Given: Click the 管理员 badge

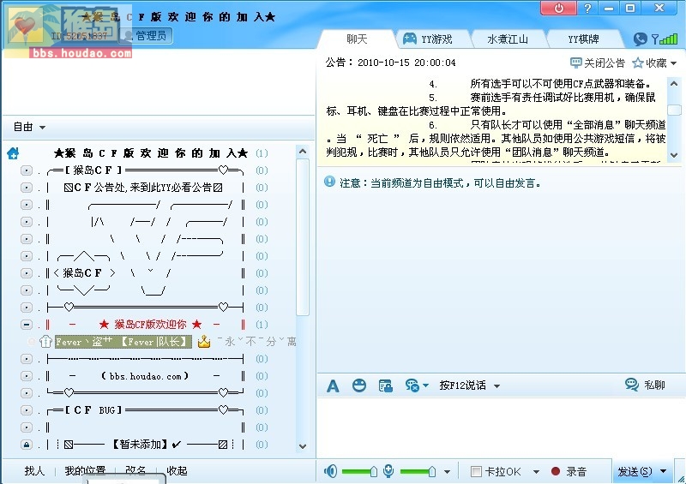Looking at the screenshot, I should 145,35.
